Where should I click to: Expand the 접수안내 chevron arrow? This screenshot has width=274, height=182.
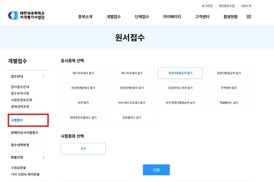click(x=44, y=76)
